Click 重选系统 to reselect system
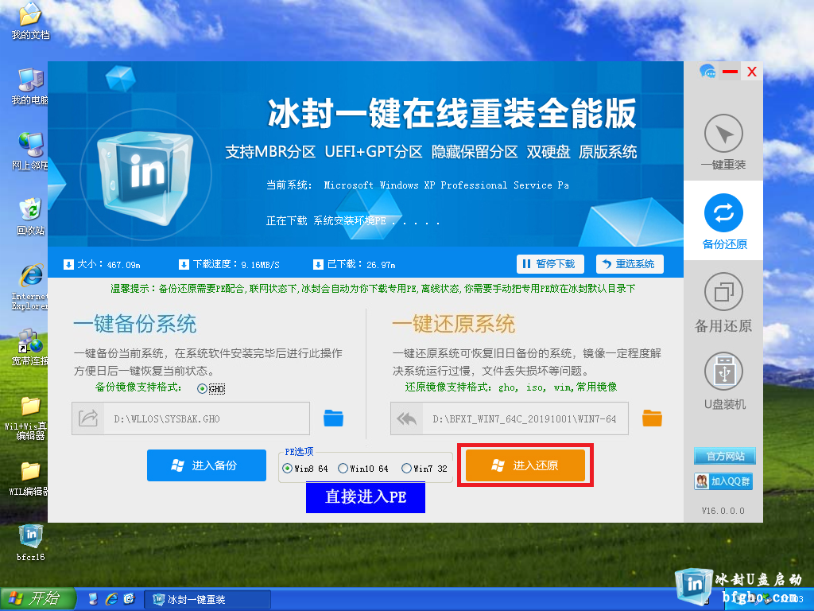 pos(630,264)
